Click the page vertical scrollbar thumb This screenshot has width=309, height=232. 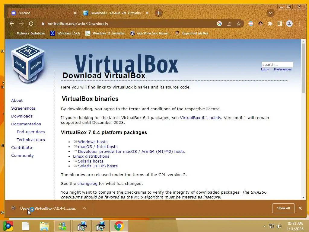[x=303, y=68]
